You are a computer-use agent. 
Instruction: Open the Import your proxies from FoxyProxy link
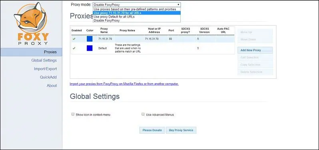[124, 84]
